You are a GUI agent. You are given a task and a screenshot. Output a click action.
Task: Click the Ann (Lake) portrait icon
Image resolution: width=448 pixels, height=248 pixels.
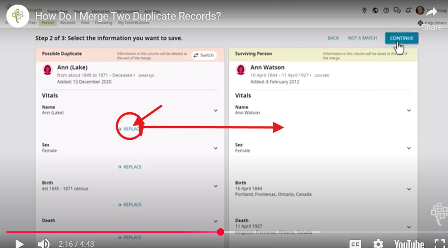(x=47, y=70)
